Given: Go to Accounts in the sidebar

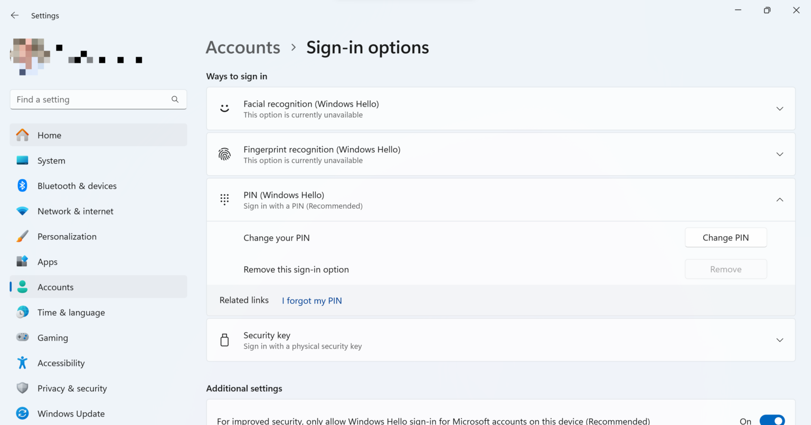Looking at the screenshot, I should [x=55, y=287].
